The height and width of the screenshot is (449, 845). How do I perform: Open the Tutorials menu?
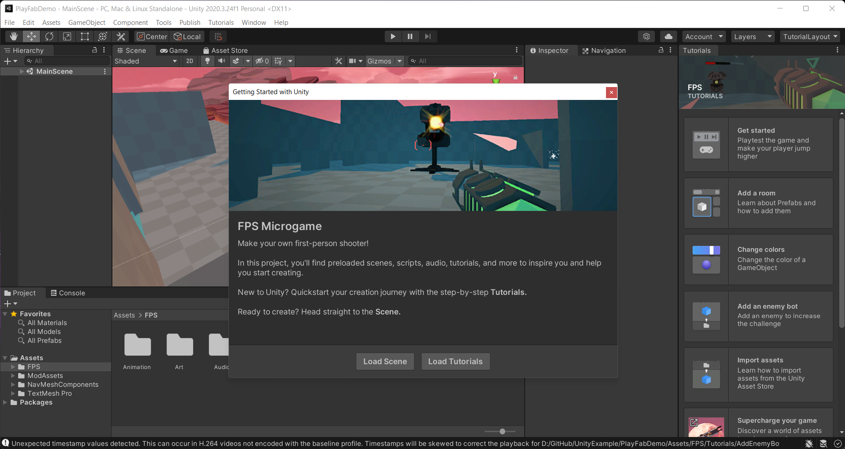[x=221, y=22]
